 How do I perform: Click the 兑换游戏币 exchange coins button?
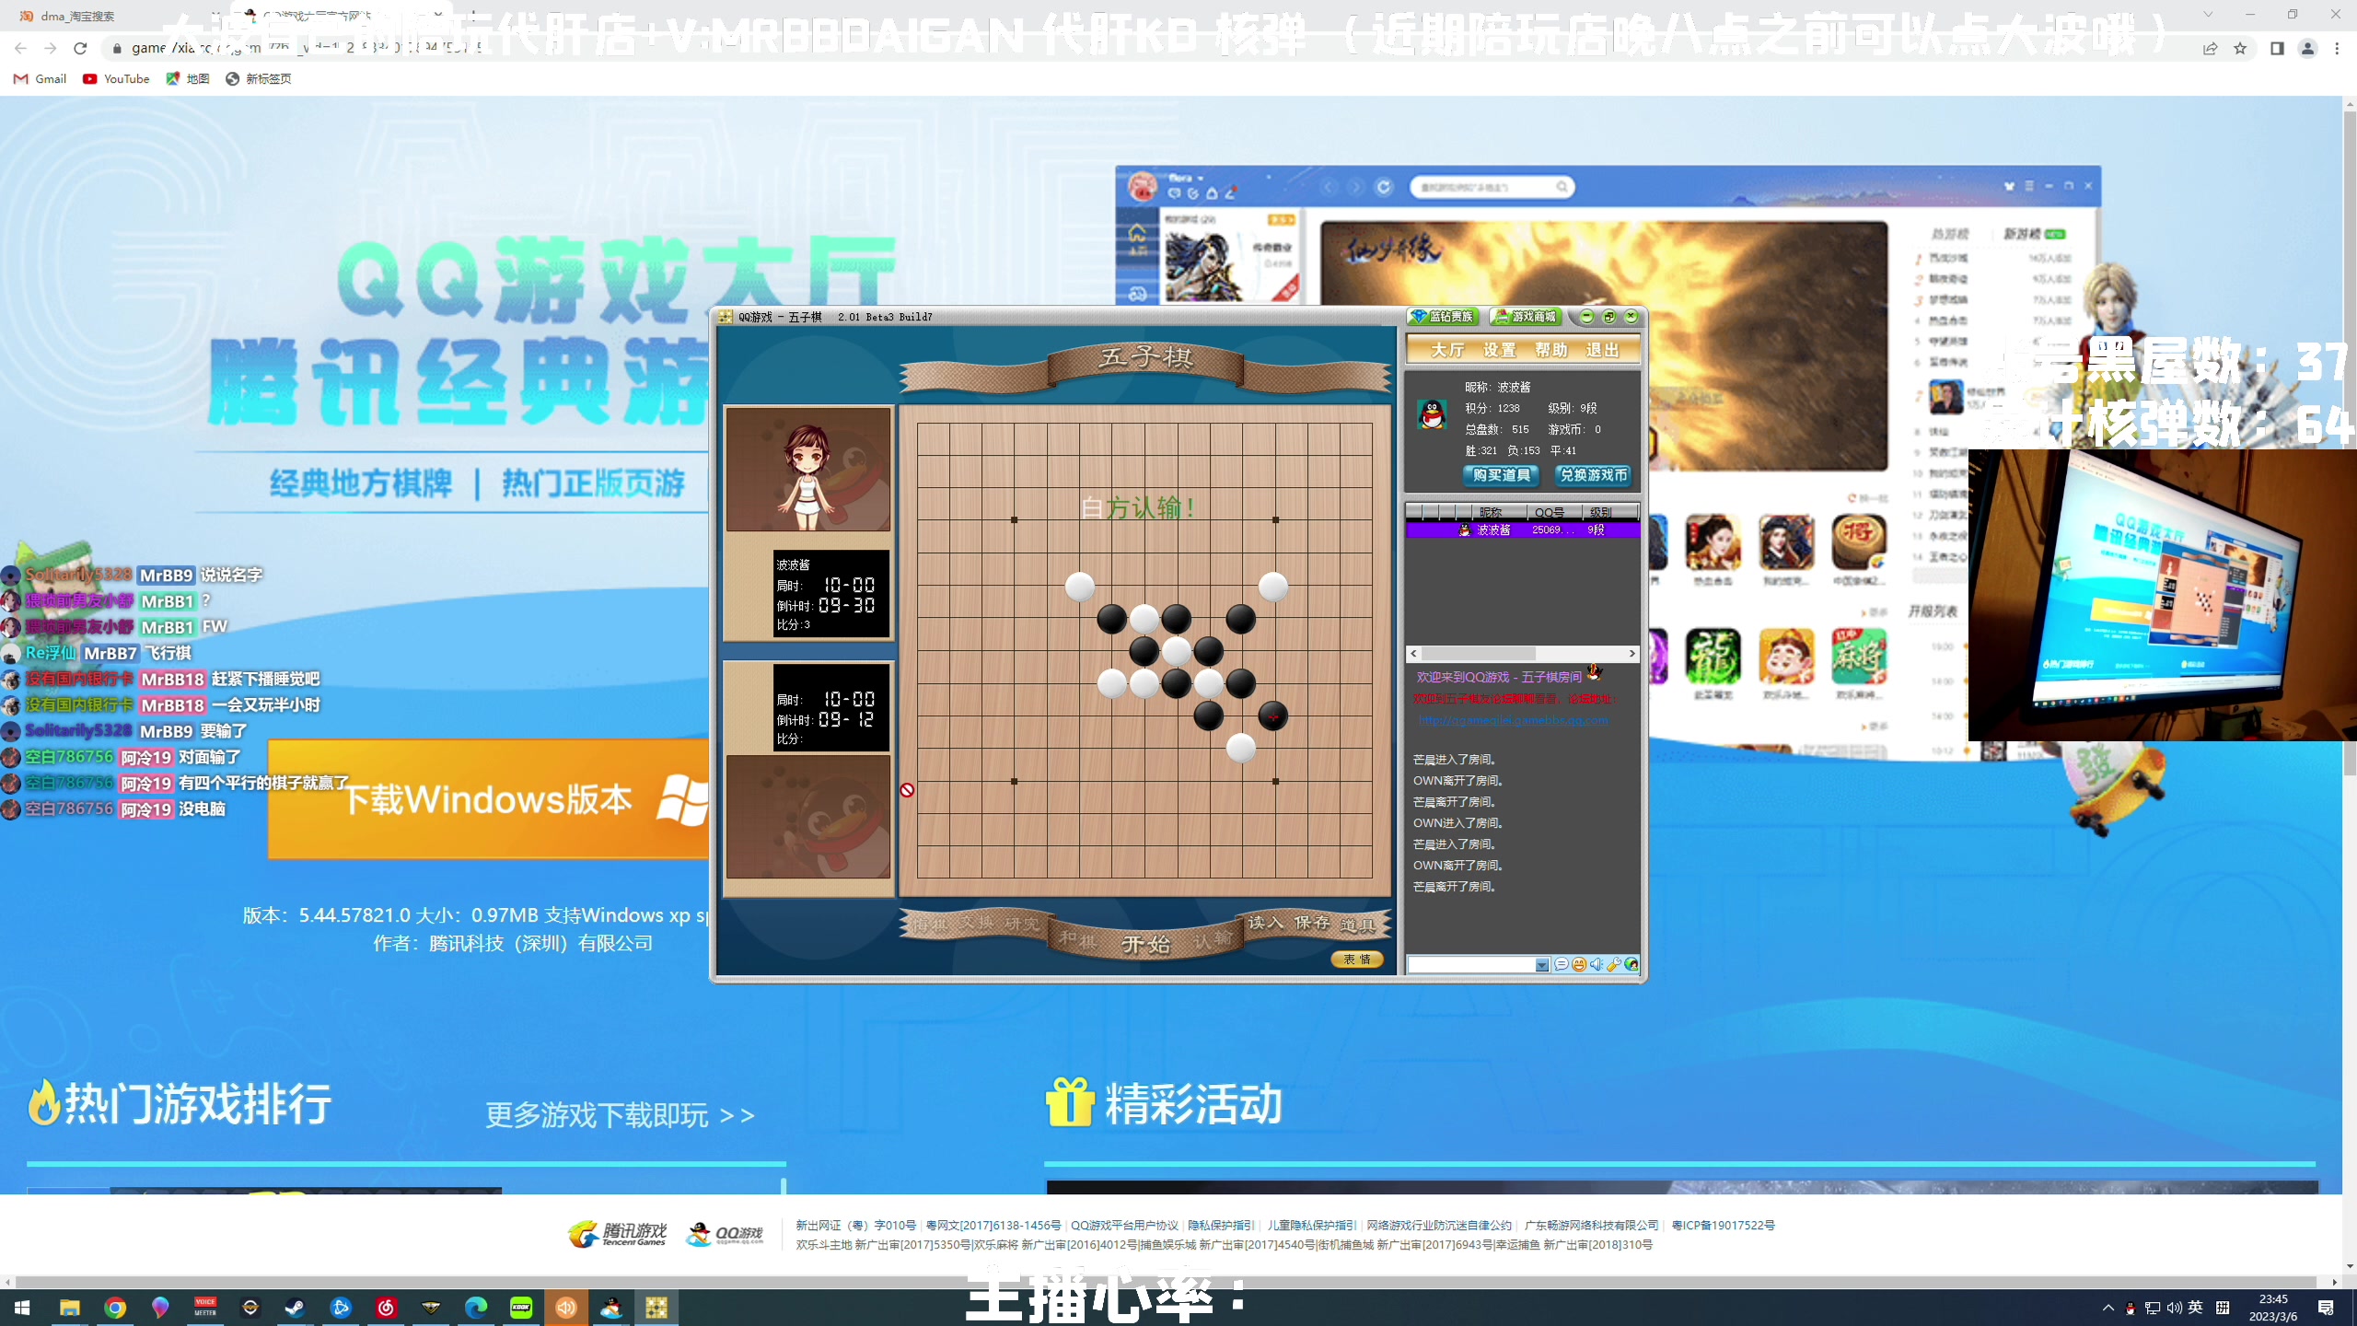pyautogui.click(x=1593, y=475)
